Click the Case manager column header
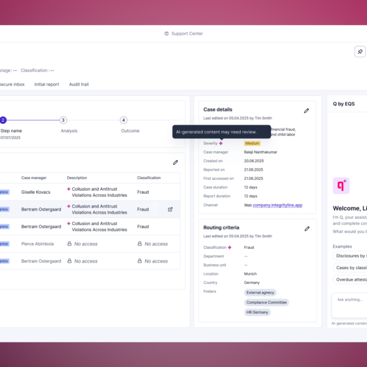The height and width of the screenshot is (367, 367). coord(34,178)
